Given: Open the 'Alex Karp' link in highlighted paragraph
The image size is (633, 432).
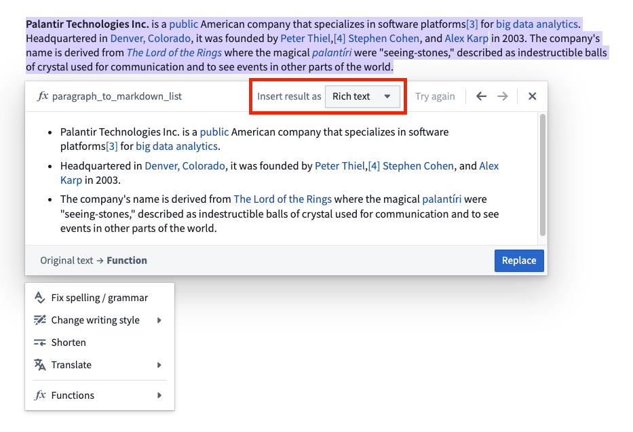Looking at the screenshot, I should [466, 39].
